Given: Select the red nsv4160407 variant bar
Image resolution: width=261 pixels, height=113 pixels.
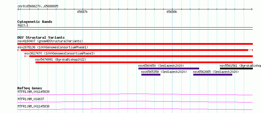Looking at the screenshot, I should tap(135, 44).
